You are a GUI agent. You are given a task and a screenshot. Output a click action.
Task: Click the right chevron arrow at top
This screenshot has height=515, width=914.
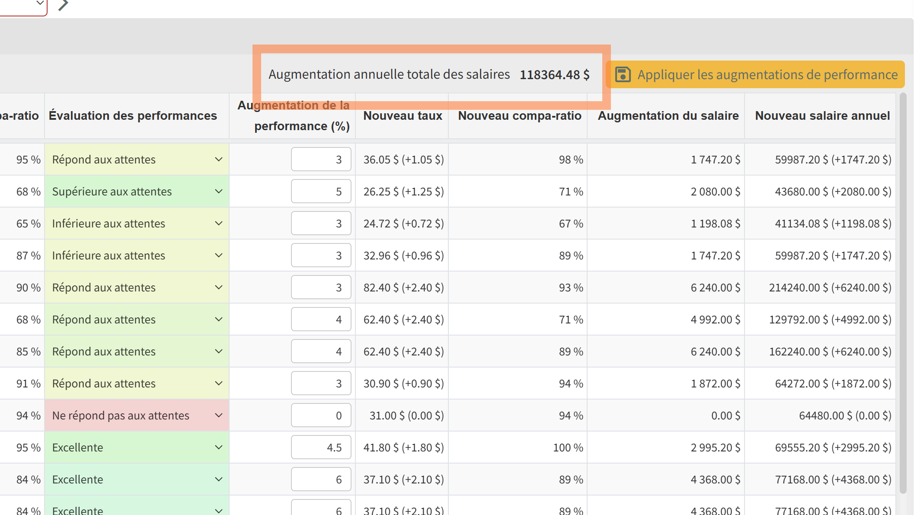coord(63,5)
